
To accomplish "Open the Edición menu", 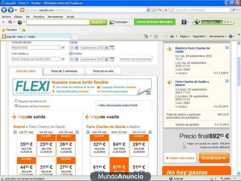I will click(18, 16).
